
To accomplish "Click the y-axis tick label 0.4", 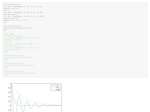I will click(9, 97).
